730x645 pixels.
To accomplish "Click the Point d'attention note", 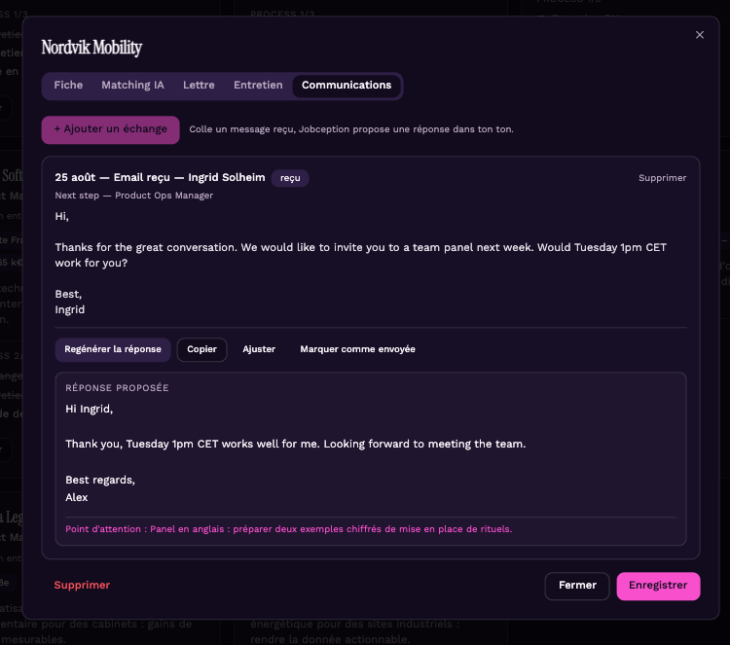I will click(289, 529).
